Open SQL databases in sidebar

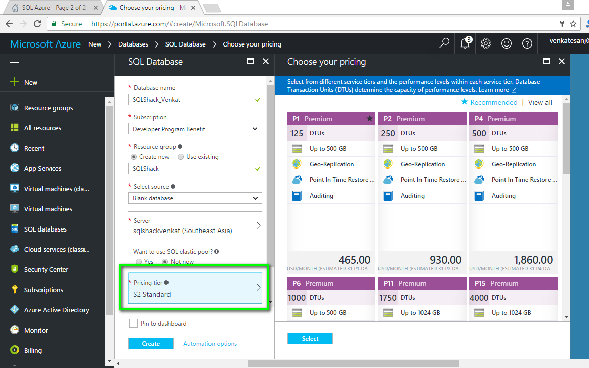(45, 229)
